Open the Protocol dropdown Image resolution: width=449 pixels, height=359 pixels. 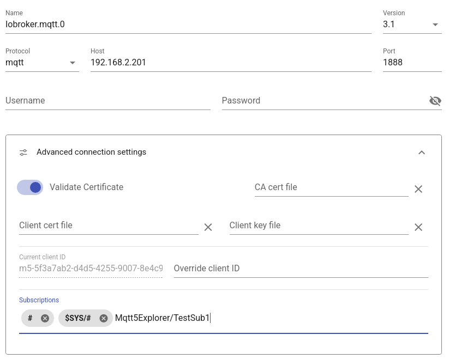[x=42, y=63]
